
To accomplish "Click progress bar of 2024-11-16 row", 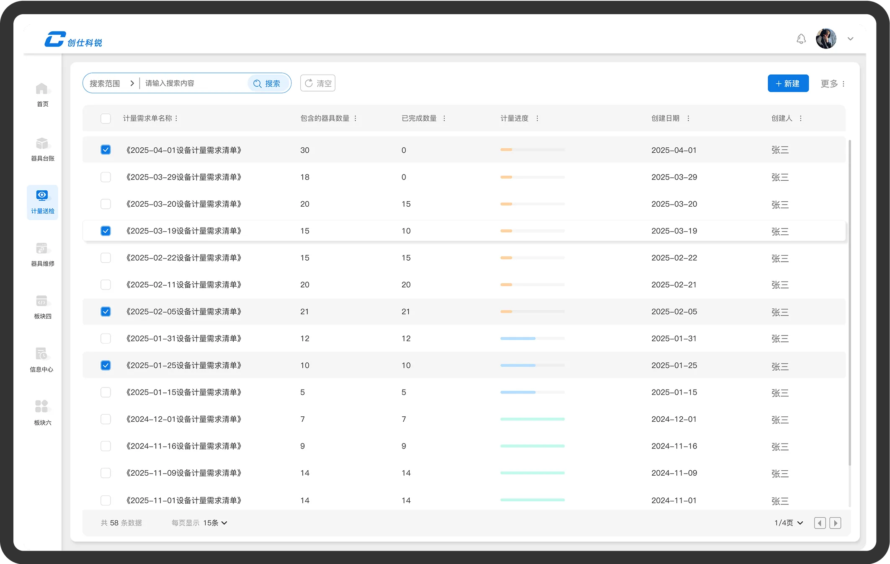I will pyautogui.click(x=532, y=446).
